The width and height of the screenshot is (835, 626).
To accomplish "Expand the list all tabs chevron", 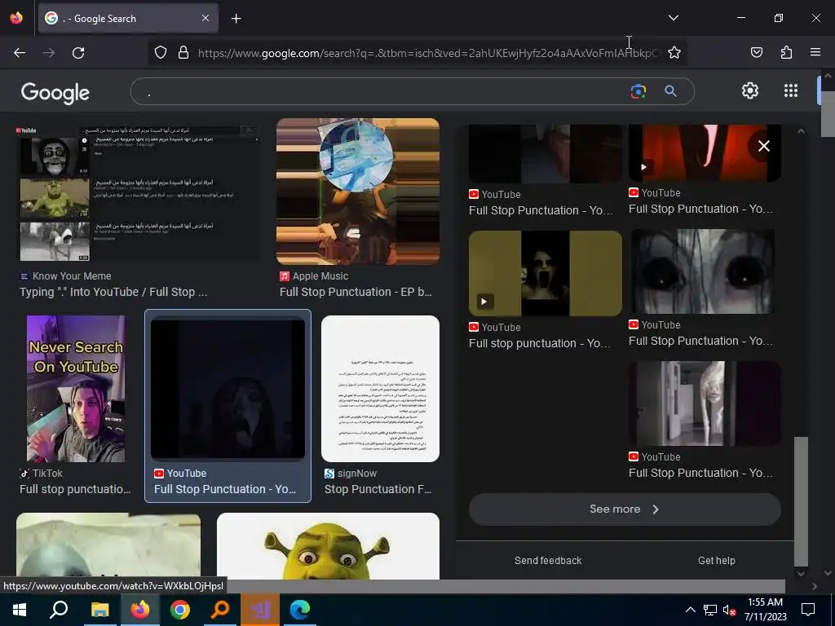I will coord(673,18).
